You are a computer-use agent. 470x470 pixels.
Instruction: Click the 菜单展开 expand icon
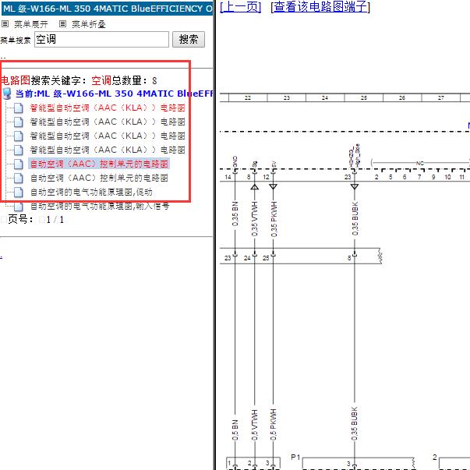click(x=5, y=23)
